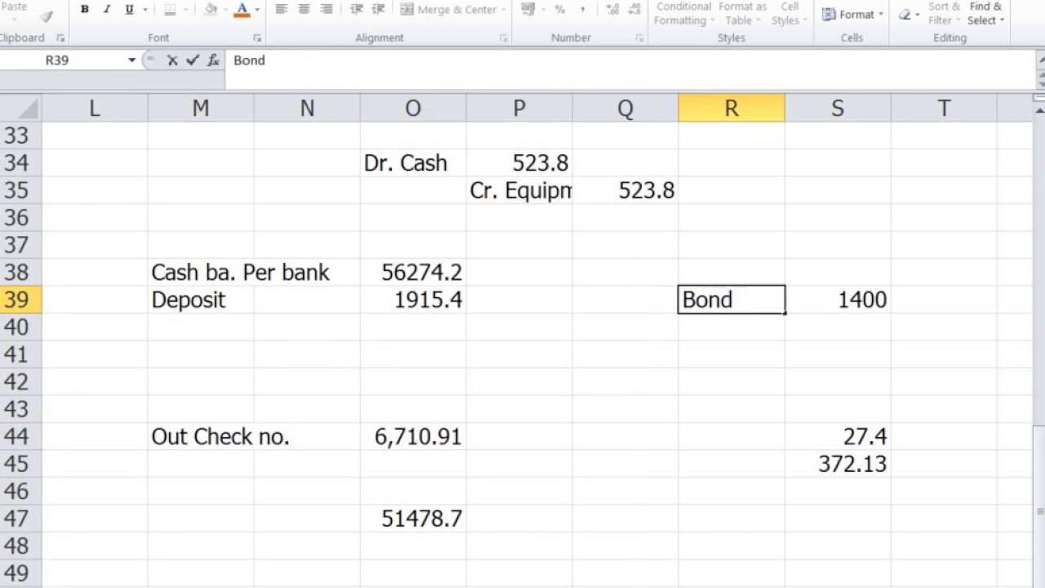Confirm entry with the checkmark
Image resolution: width=1045 pixels, height=588 pixels.
point(193,60)
